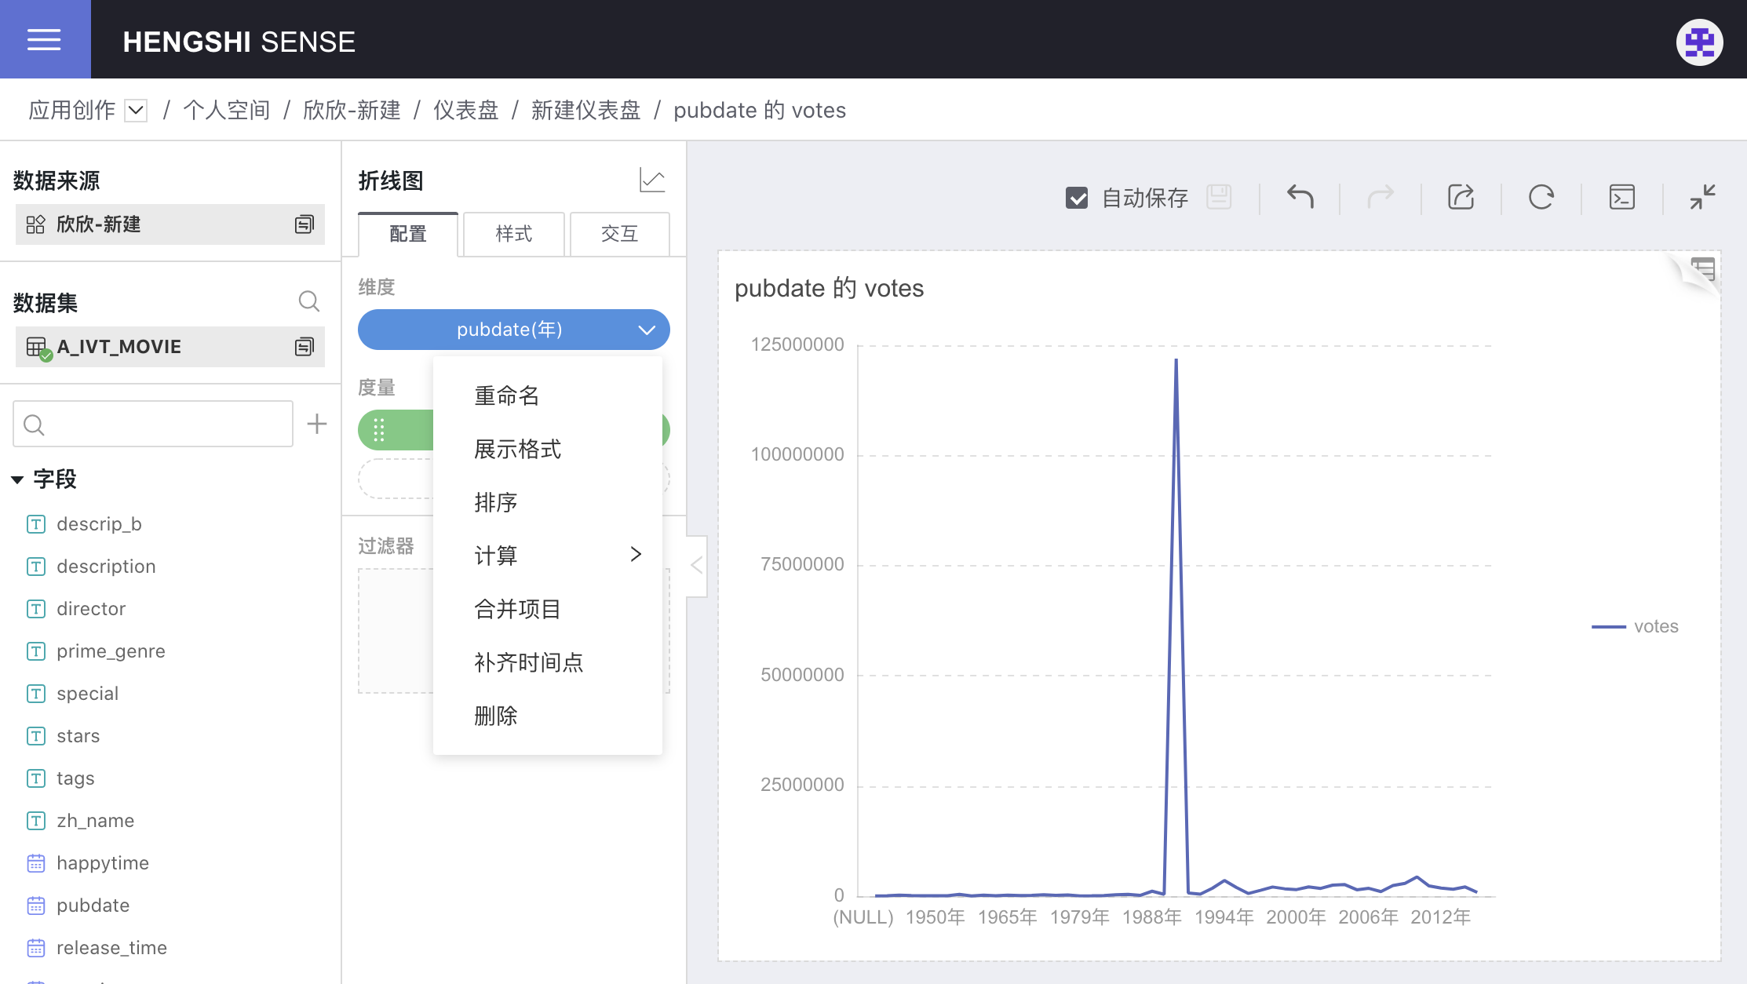Collapse the 字段 tree section
The height and width of the screenshot is (984, 1747).
tap(17, 479)
